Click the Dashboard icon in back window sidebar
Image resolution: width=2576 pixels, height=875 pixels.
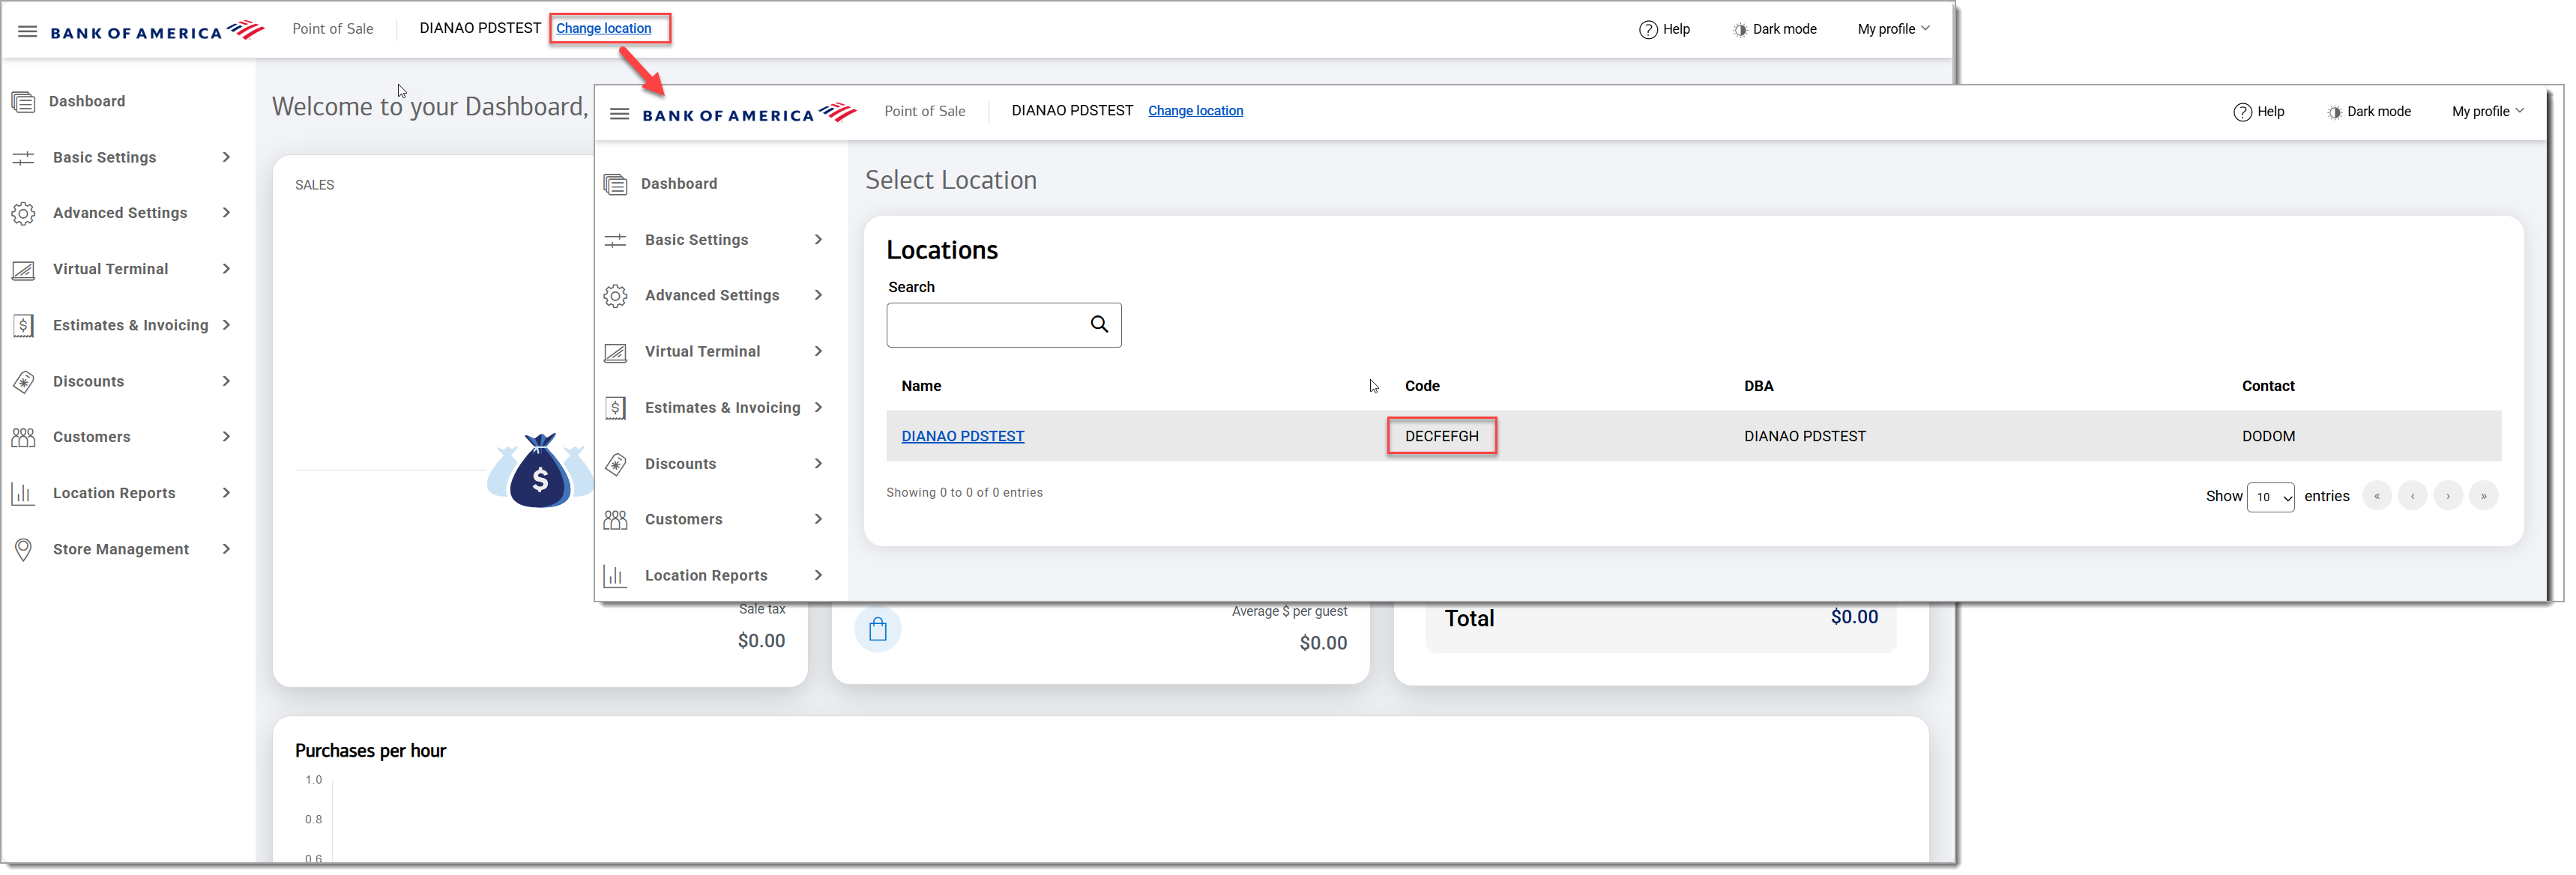[23, 101]
